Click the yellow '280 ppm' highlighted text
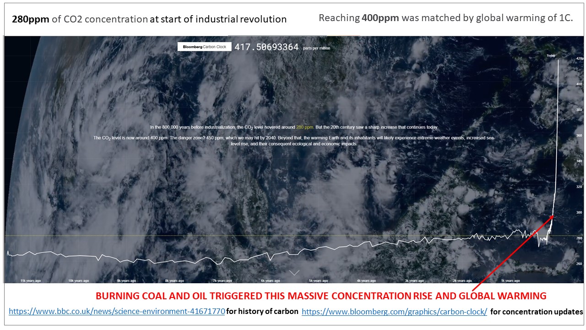The height and width of the screenshot is (330, 586). [x=305, y=127]
